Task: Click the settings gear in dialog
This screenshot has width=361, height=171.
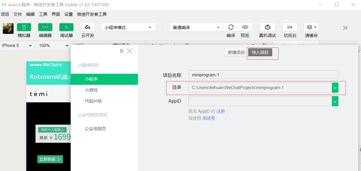Action: coord(122,51)
